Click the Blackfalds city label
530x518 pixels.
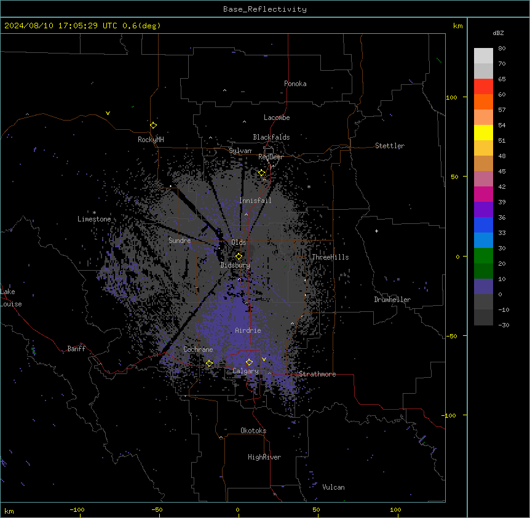tap(271, 137)
